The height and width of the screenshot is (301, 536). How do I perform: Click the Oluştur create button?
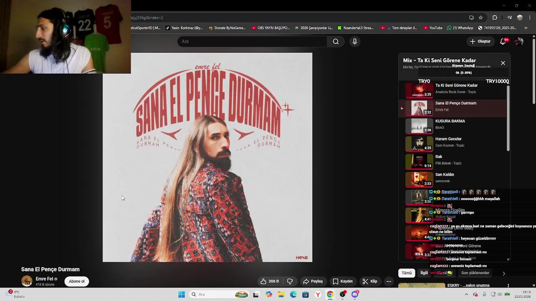click(x=480, y=41)
